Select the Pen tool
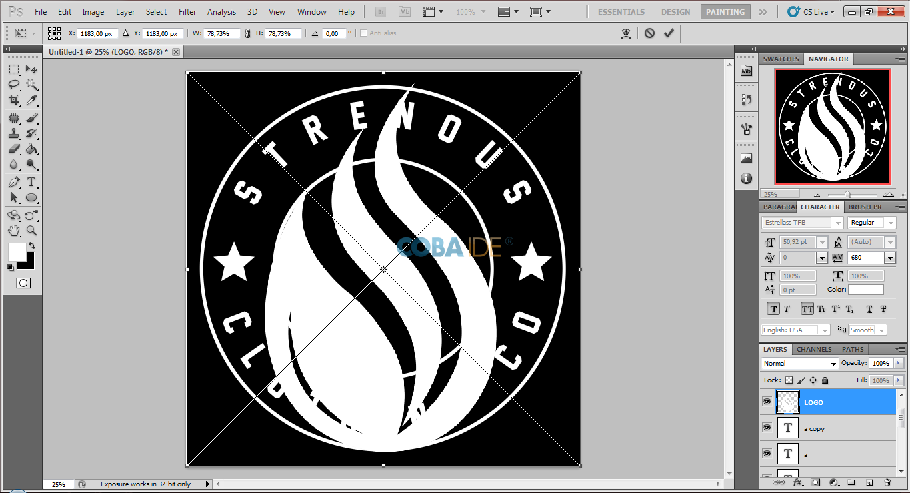This screenshot has height=493, width=910. tap(14, 182)
